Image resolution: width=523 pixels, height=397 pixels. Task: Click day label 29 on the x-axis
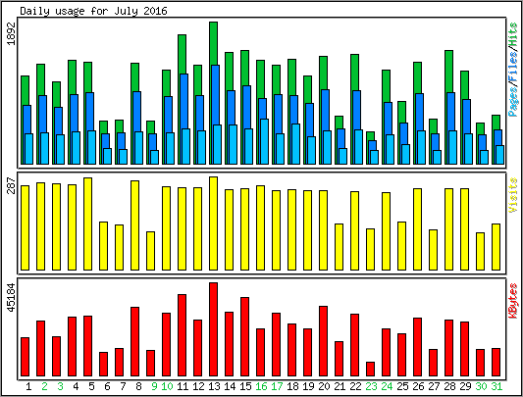[x=465, y=386]
